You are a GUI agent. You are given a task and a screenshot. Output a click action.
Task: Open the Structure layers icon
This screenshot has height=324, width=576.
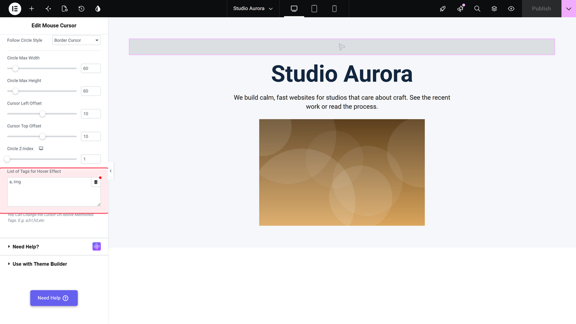494,9
